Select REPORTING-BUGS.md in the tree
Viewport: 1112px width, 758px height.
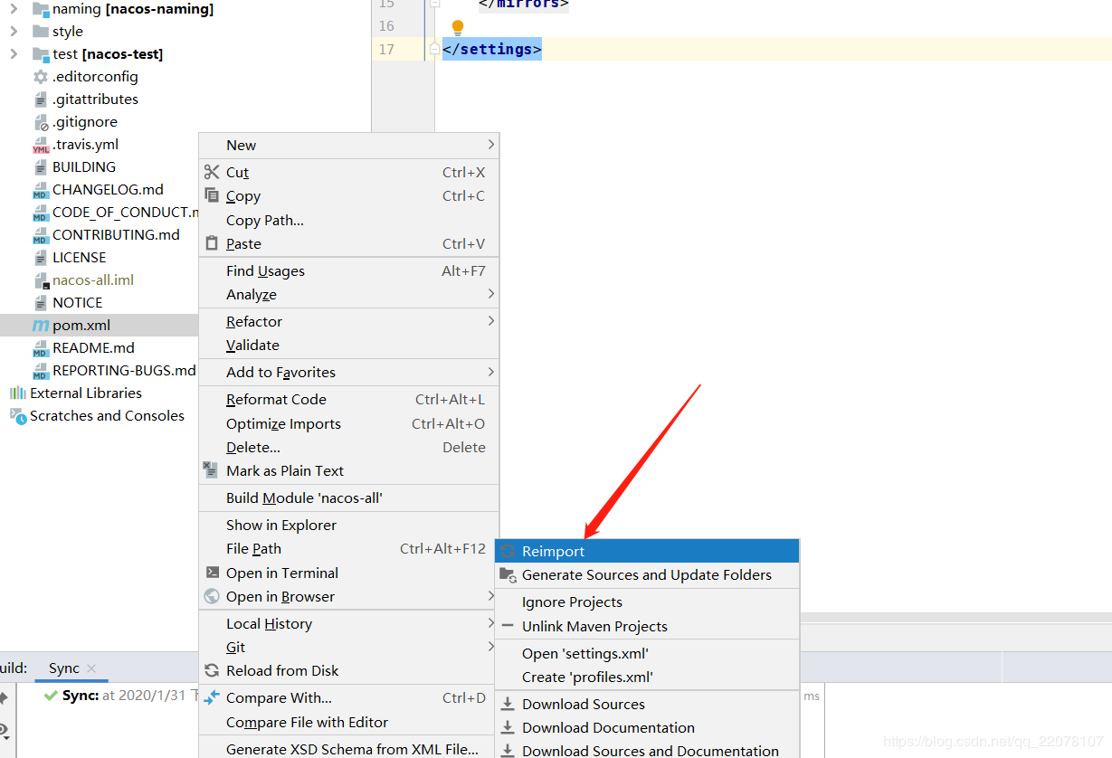coord(124,371)
